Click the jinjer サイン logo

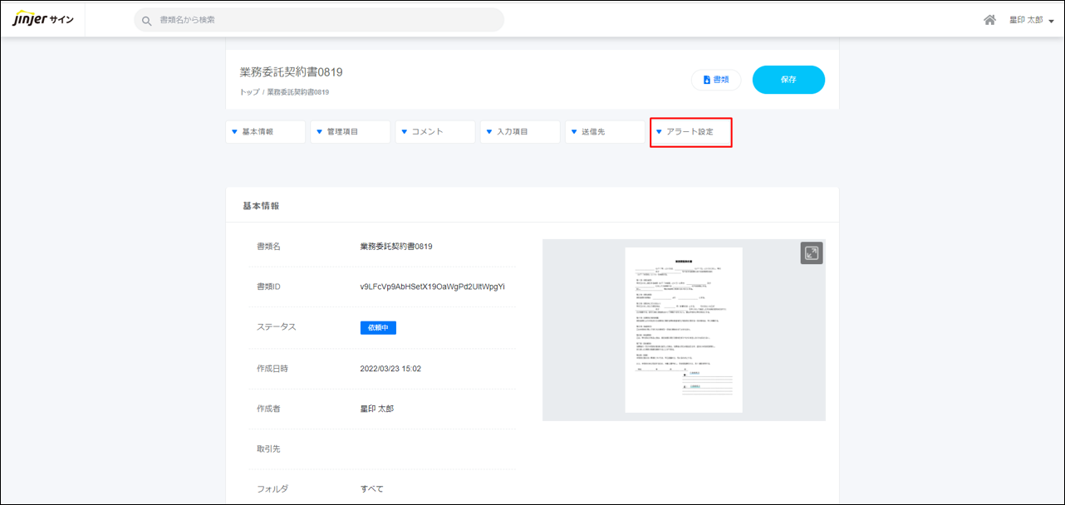[x=43, y=20]
